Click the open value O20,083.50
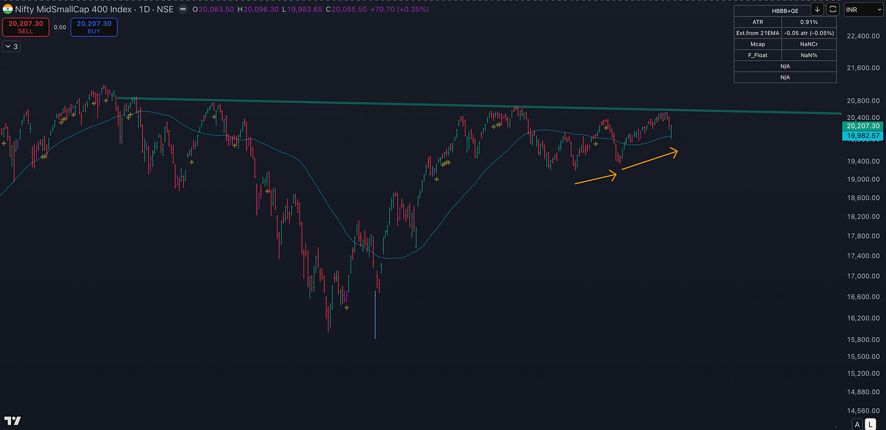 click(214, 9)
